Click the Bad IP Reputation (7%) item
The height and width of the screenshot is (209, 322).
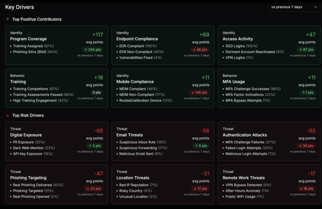pyautogui.click(x=137, y=185)
